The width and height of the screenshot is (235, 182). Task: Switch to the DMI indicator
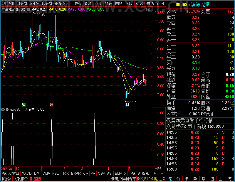coord(37,173)
